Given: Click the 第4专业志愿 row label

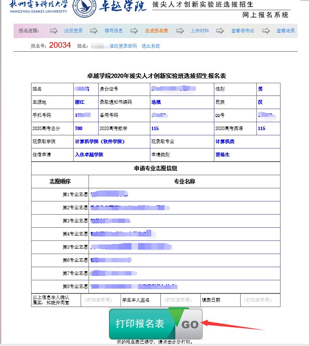Looking at the screenshot, I should [75, 234].
